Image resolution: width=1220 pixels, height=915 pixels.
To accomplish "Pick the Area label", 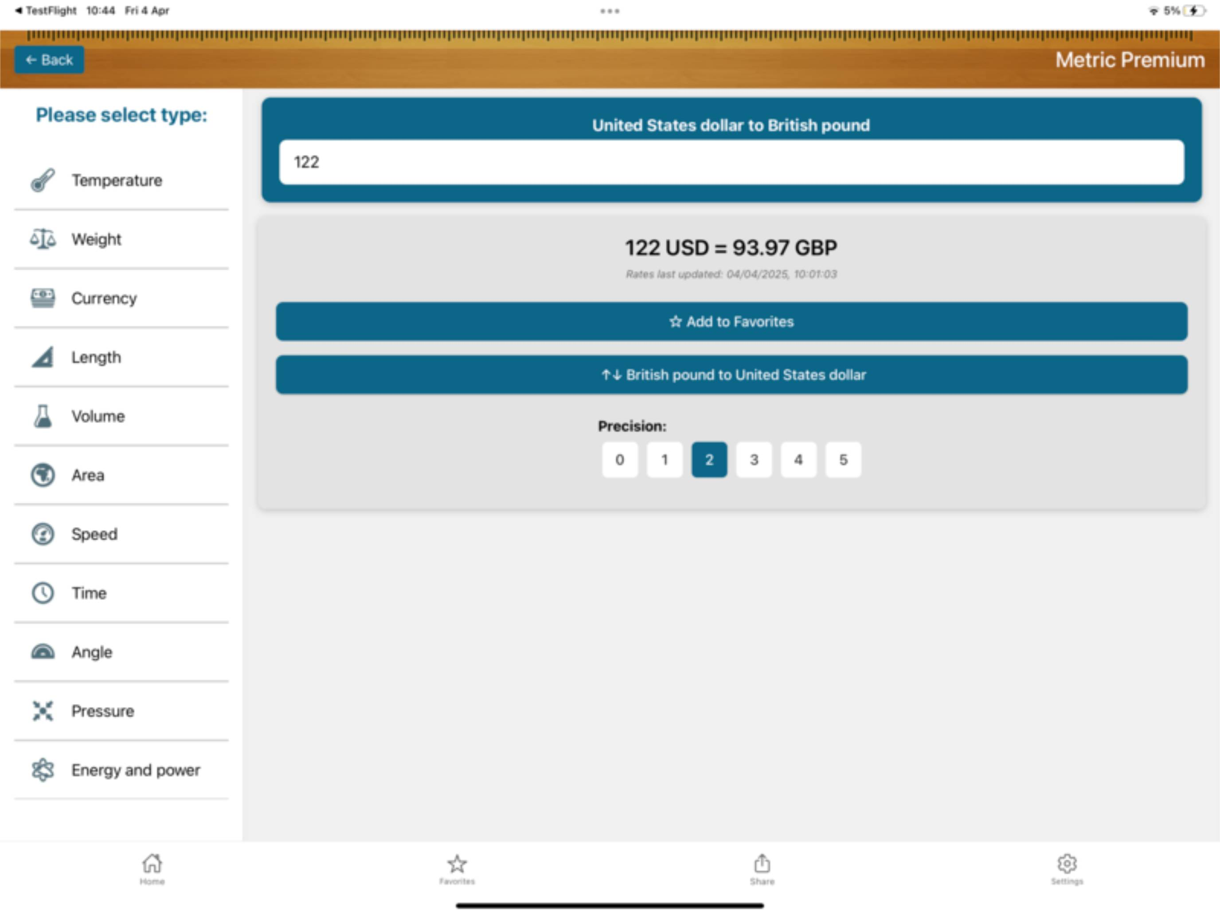I will coord(88,475).
